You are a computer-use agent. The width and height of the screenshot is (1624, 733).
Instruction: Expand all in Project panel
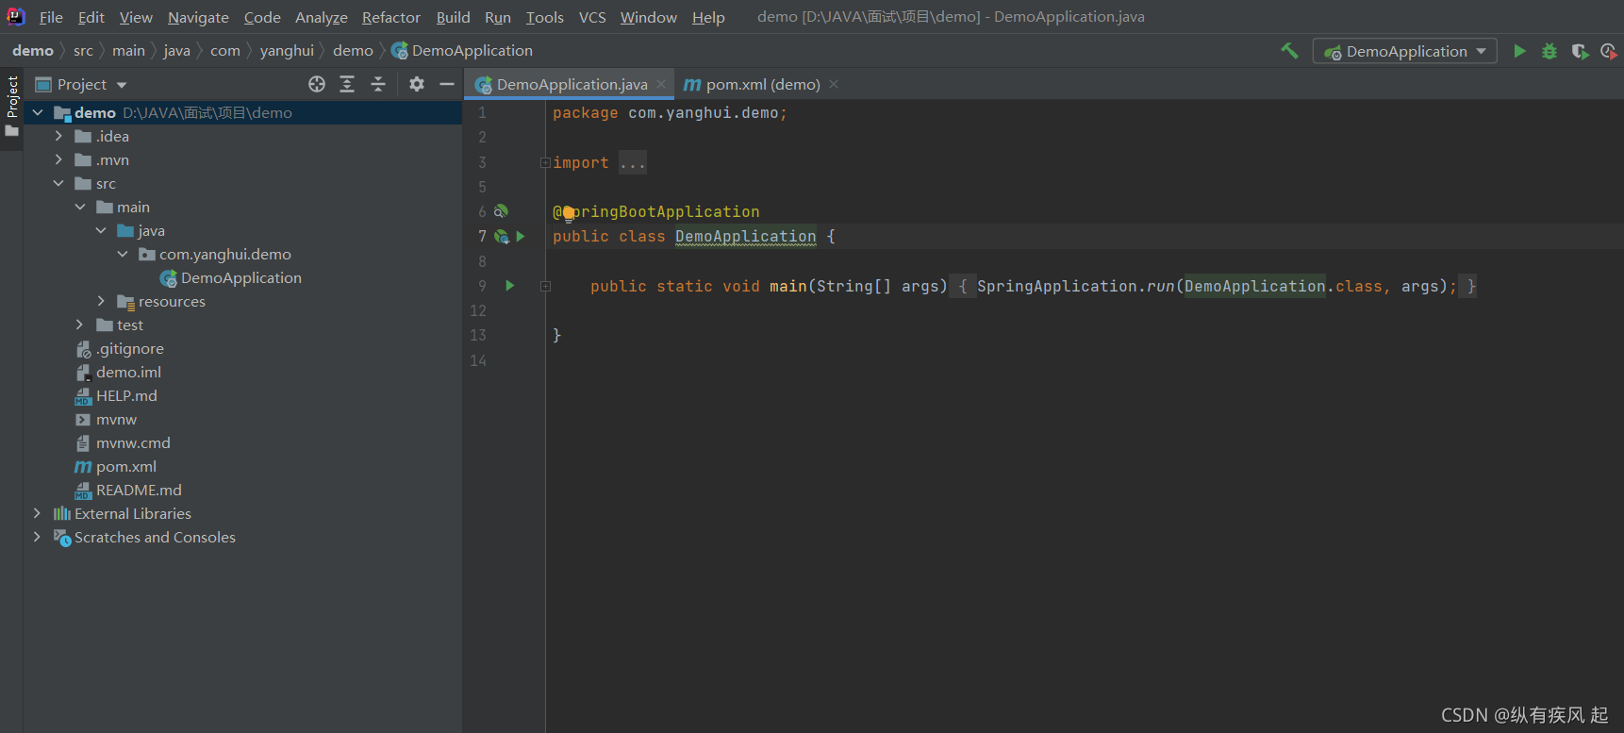click(x=347, y=84)
